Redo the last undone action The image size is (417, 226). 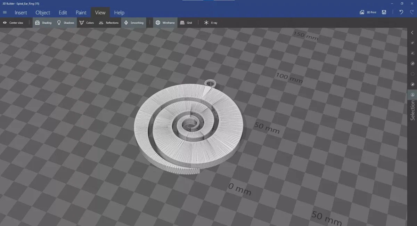411,12
